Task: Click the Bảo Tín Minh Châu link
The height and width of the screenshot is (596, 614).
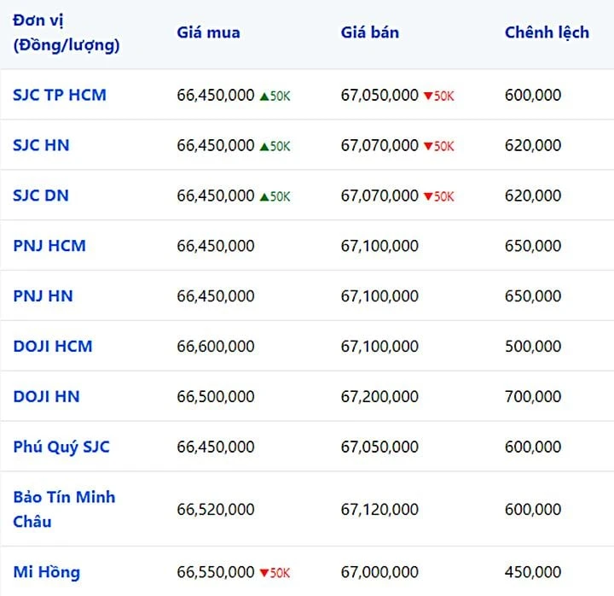Action: [64, 510]
